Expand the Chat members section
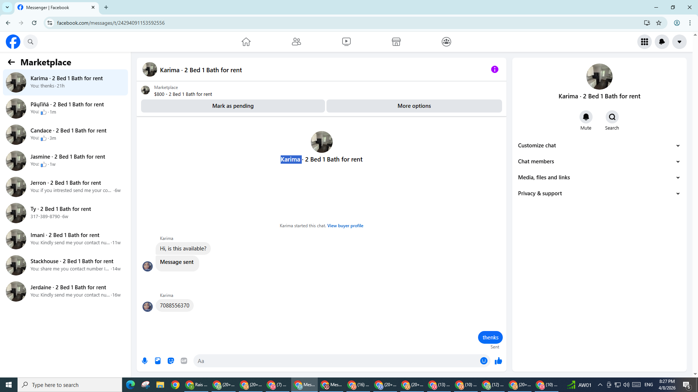 coord(599,162)
